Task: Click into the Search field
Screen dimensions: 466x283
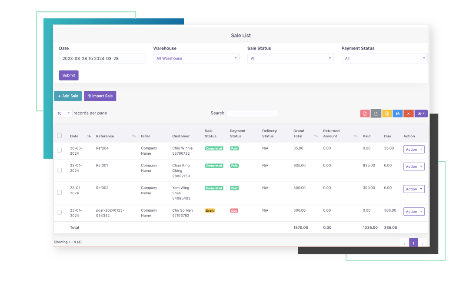Action: (252, 113)
